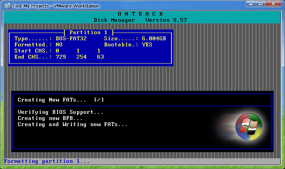Click the spinner next to Creating New FATs
Image resolution: width=285 pixels, height=169 pixels.
99,100
